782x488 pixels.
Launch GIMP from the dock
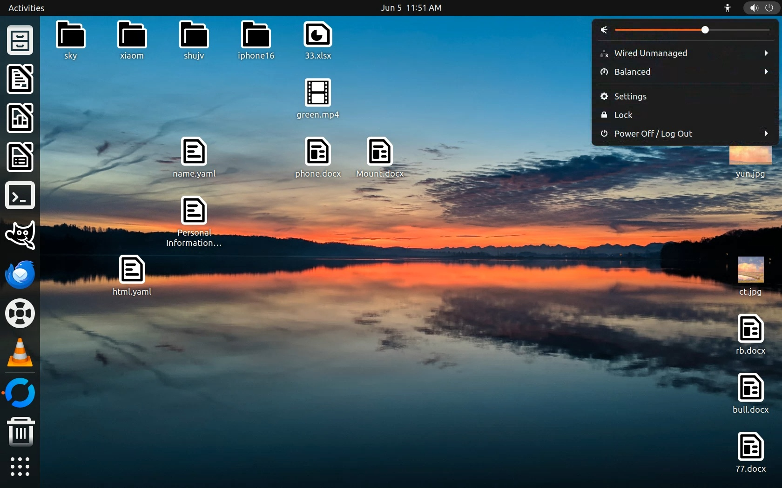coord(20,235)
